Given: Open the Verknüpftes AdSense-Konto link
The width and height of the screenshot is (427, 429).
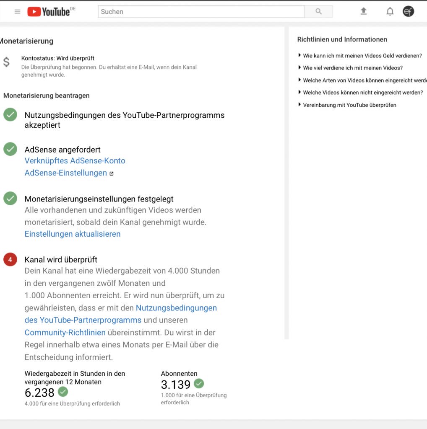Looking at the screenshot, I should tap(75, 160).
